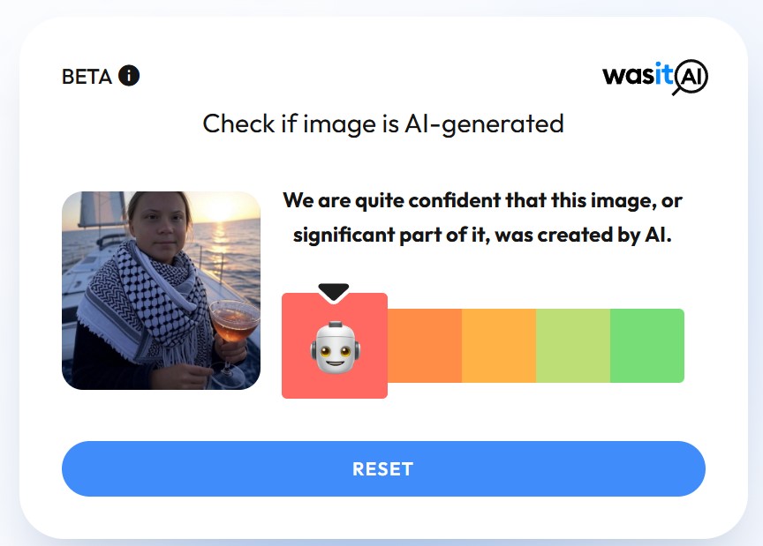Click the RESET button
The height and width of the screenshot is (546, 763).
click(383, 468)
